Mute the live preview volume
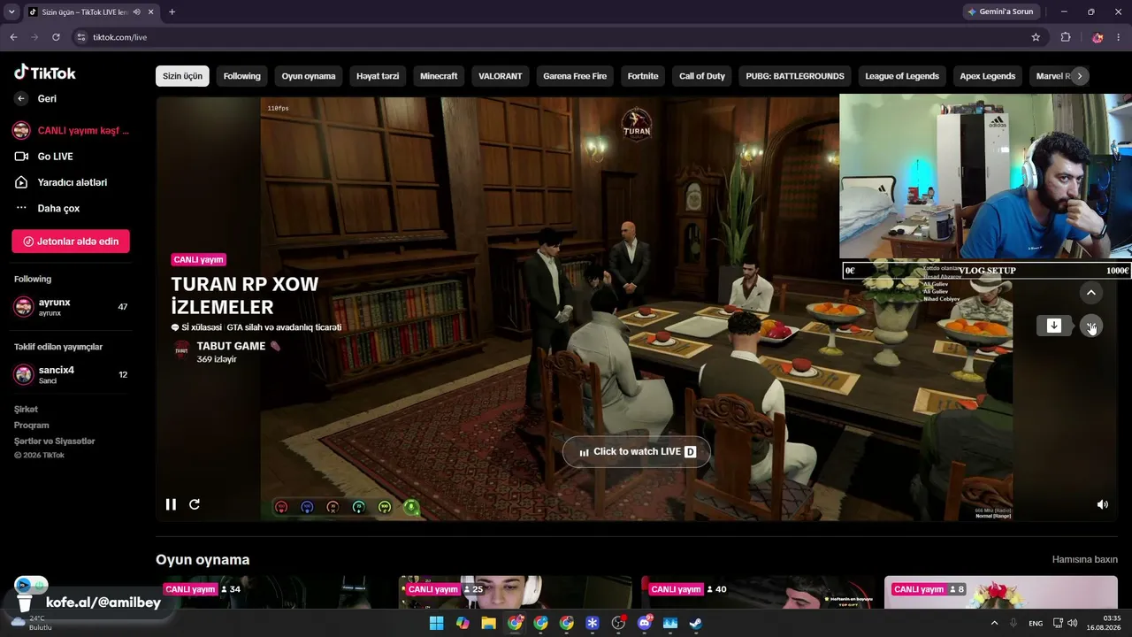This screenshot has height=637, width=1132. (1103, 504)
